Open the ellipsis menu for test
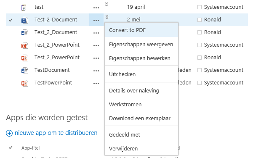The width and height of the screenshot is (261, 158). click(96, 8)
